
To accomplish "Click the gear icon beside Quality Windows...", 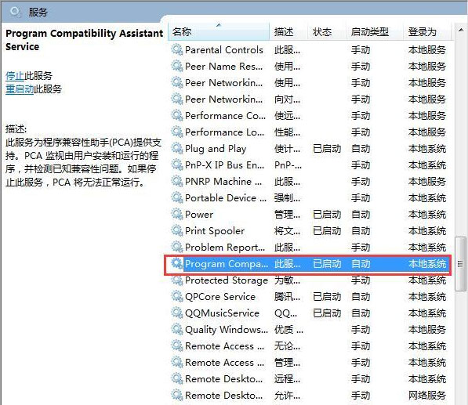I will click(176, 330).
